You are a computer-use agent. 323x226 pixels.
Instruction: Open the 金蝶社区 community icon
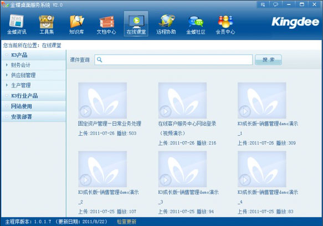coord(196,24)
